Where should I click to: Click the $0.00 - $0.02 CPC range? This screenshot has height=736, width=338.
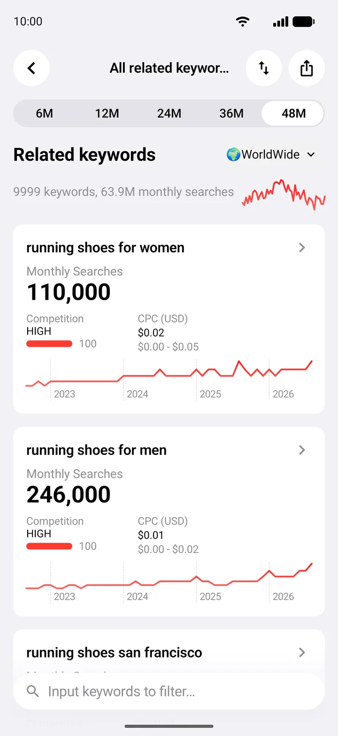168,550
